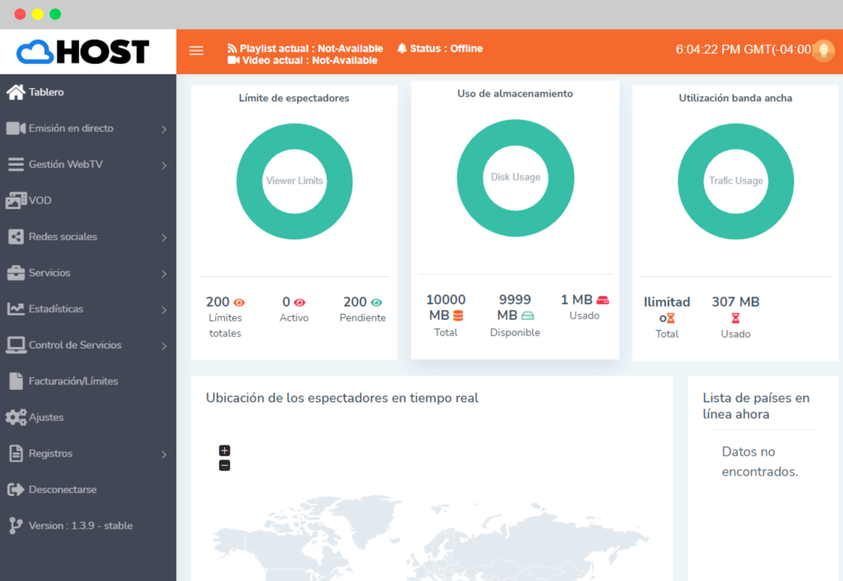Click the Datos no encontrados message

(x=760, y=462)
